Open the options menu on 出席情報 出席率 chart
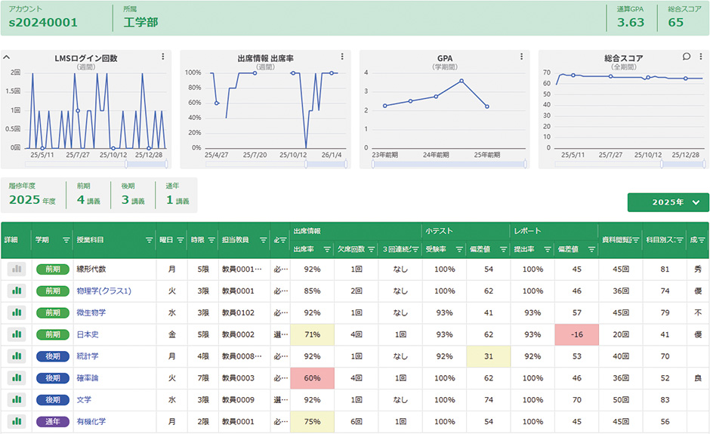 point(341,57)
